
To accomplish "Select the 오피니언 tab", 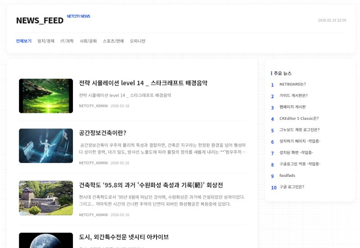I will point(138,41).
